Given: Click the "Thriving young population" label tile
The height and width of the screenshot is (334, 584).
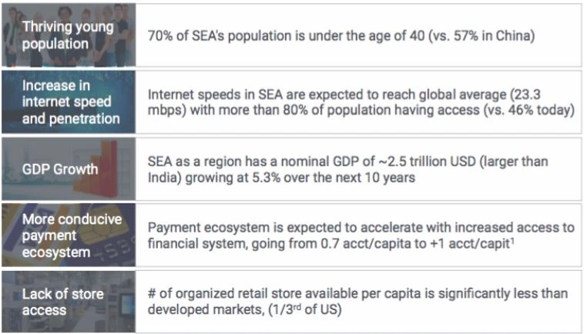Looking at the screenshot, I should click(x=68, y=35).
